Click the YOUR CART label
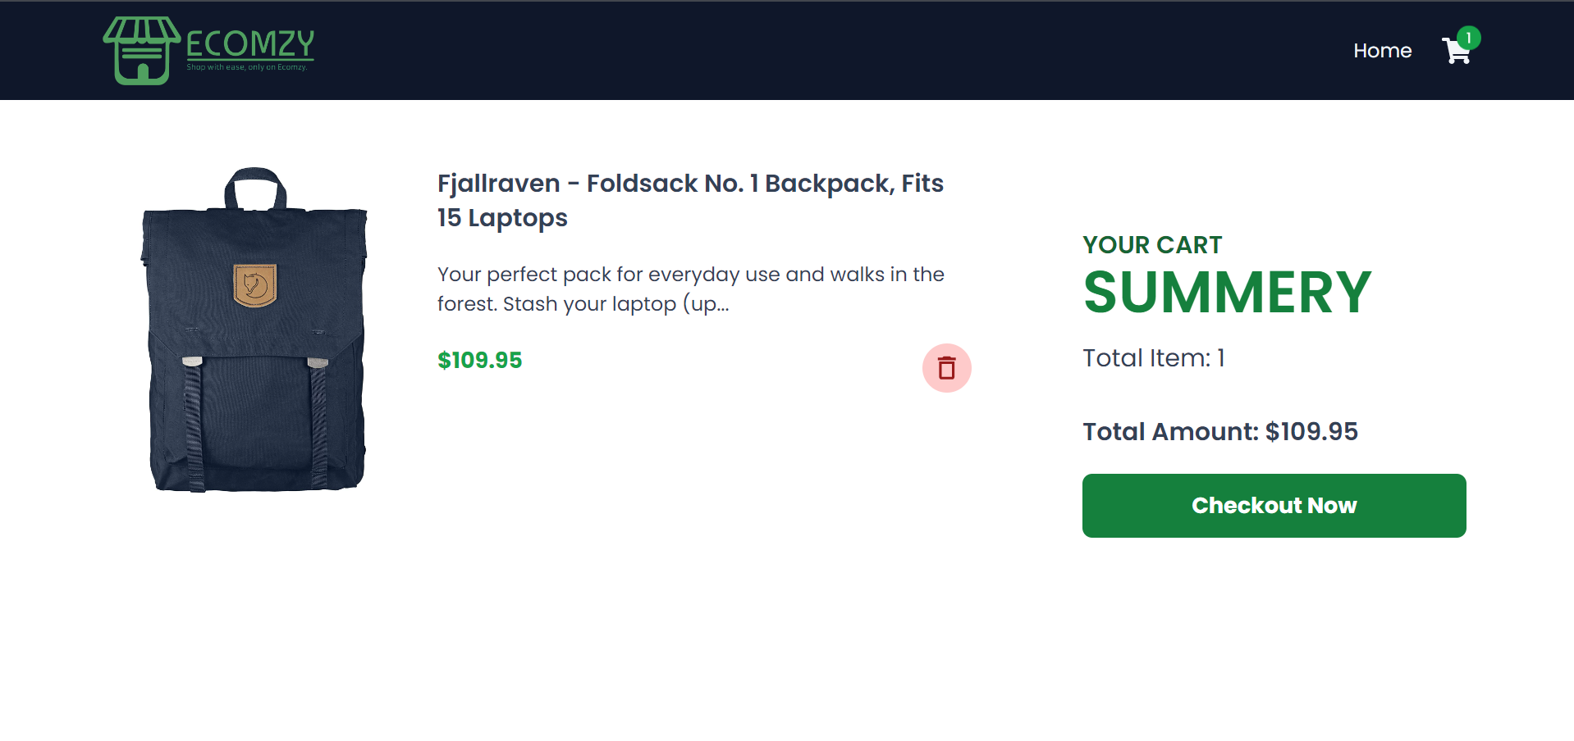1574x741 pixels. click(1152, 244)
